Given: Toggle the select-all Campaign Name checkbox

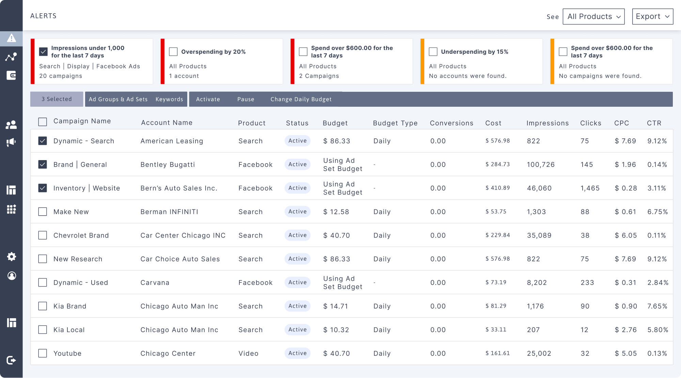Looking at the screenshot, I should [x=43, y=122].
